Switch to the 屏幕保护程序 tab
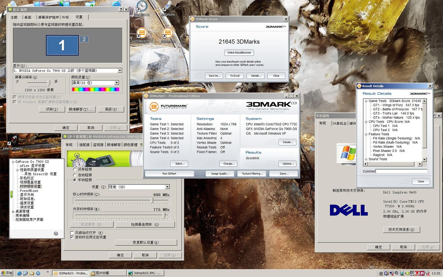The height and width of the screenshot is (277, 443). pyautogui.click(x=48, y=17)
